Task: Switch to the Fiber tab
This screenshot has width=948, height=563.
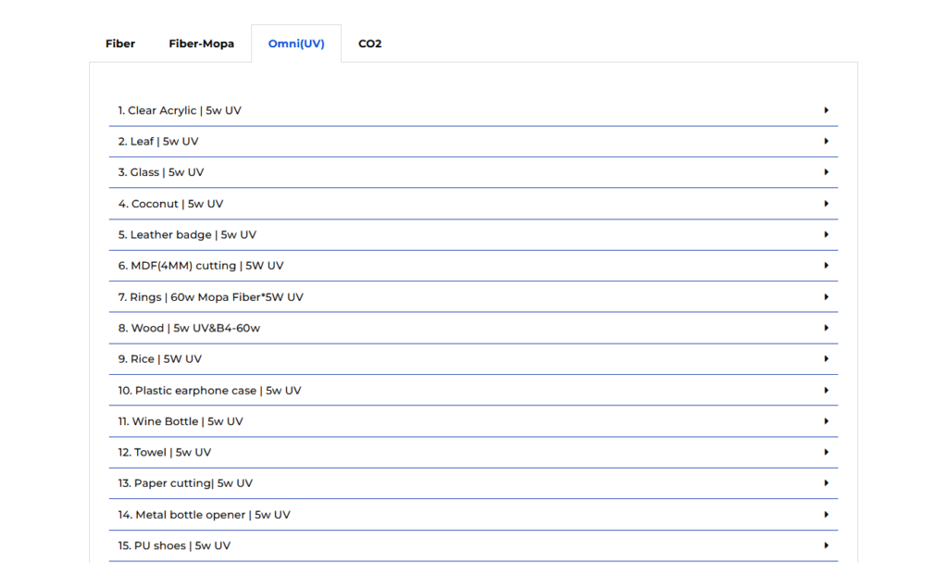Action: click(120, 44)
